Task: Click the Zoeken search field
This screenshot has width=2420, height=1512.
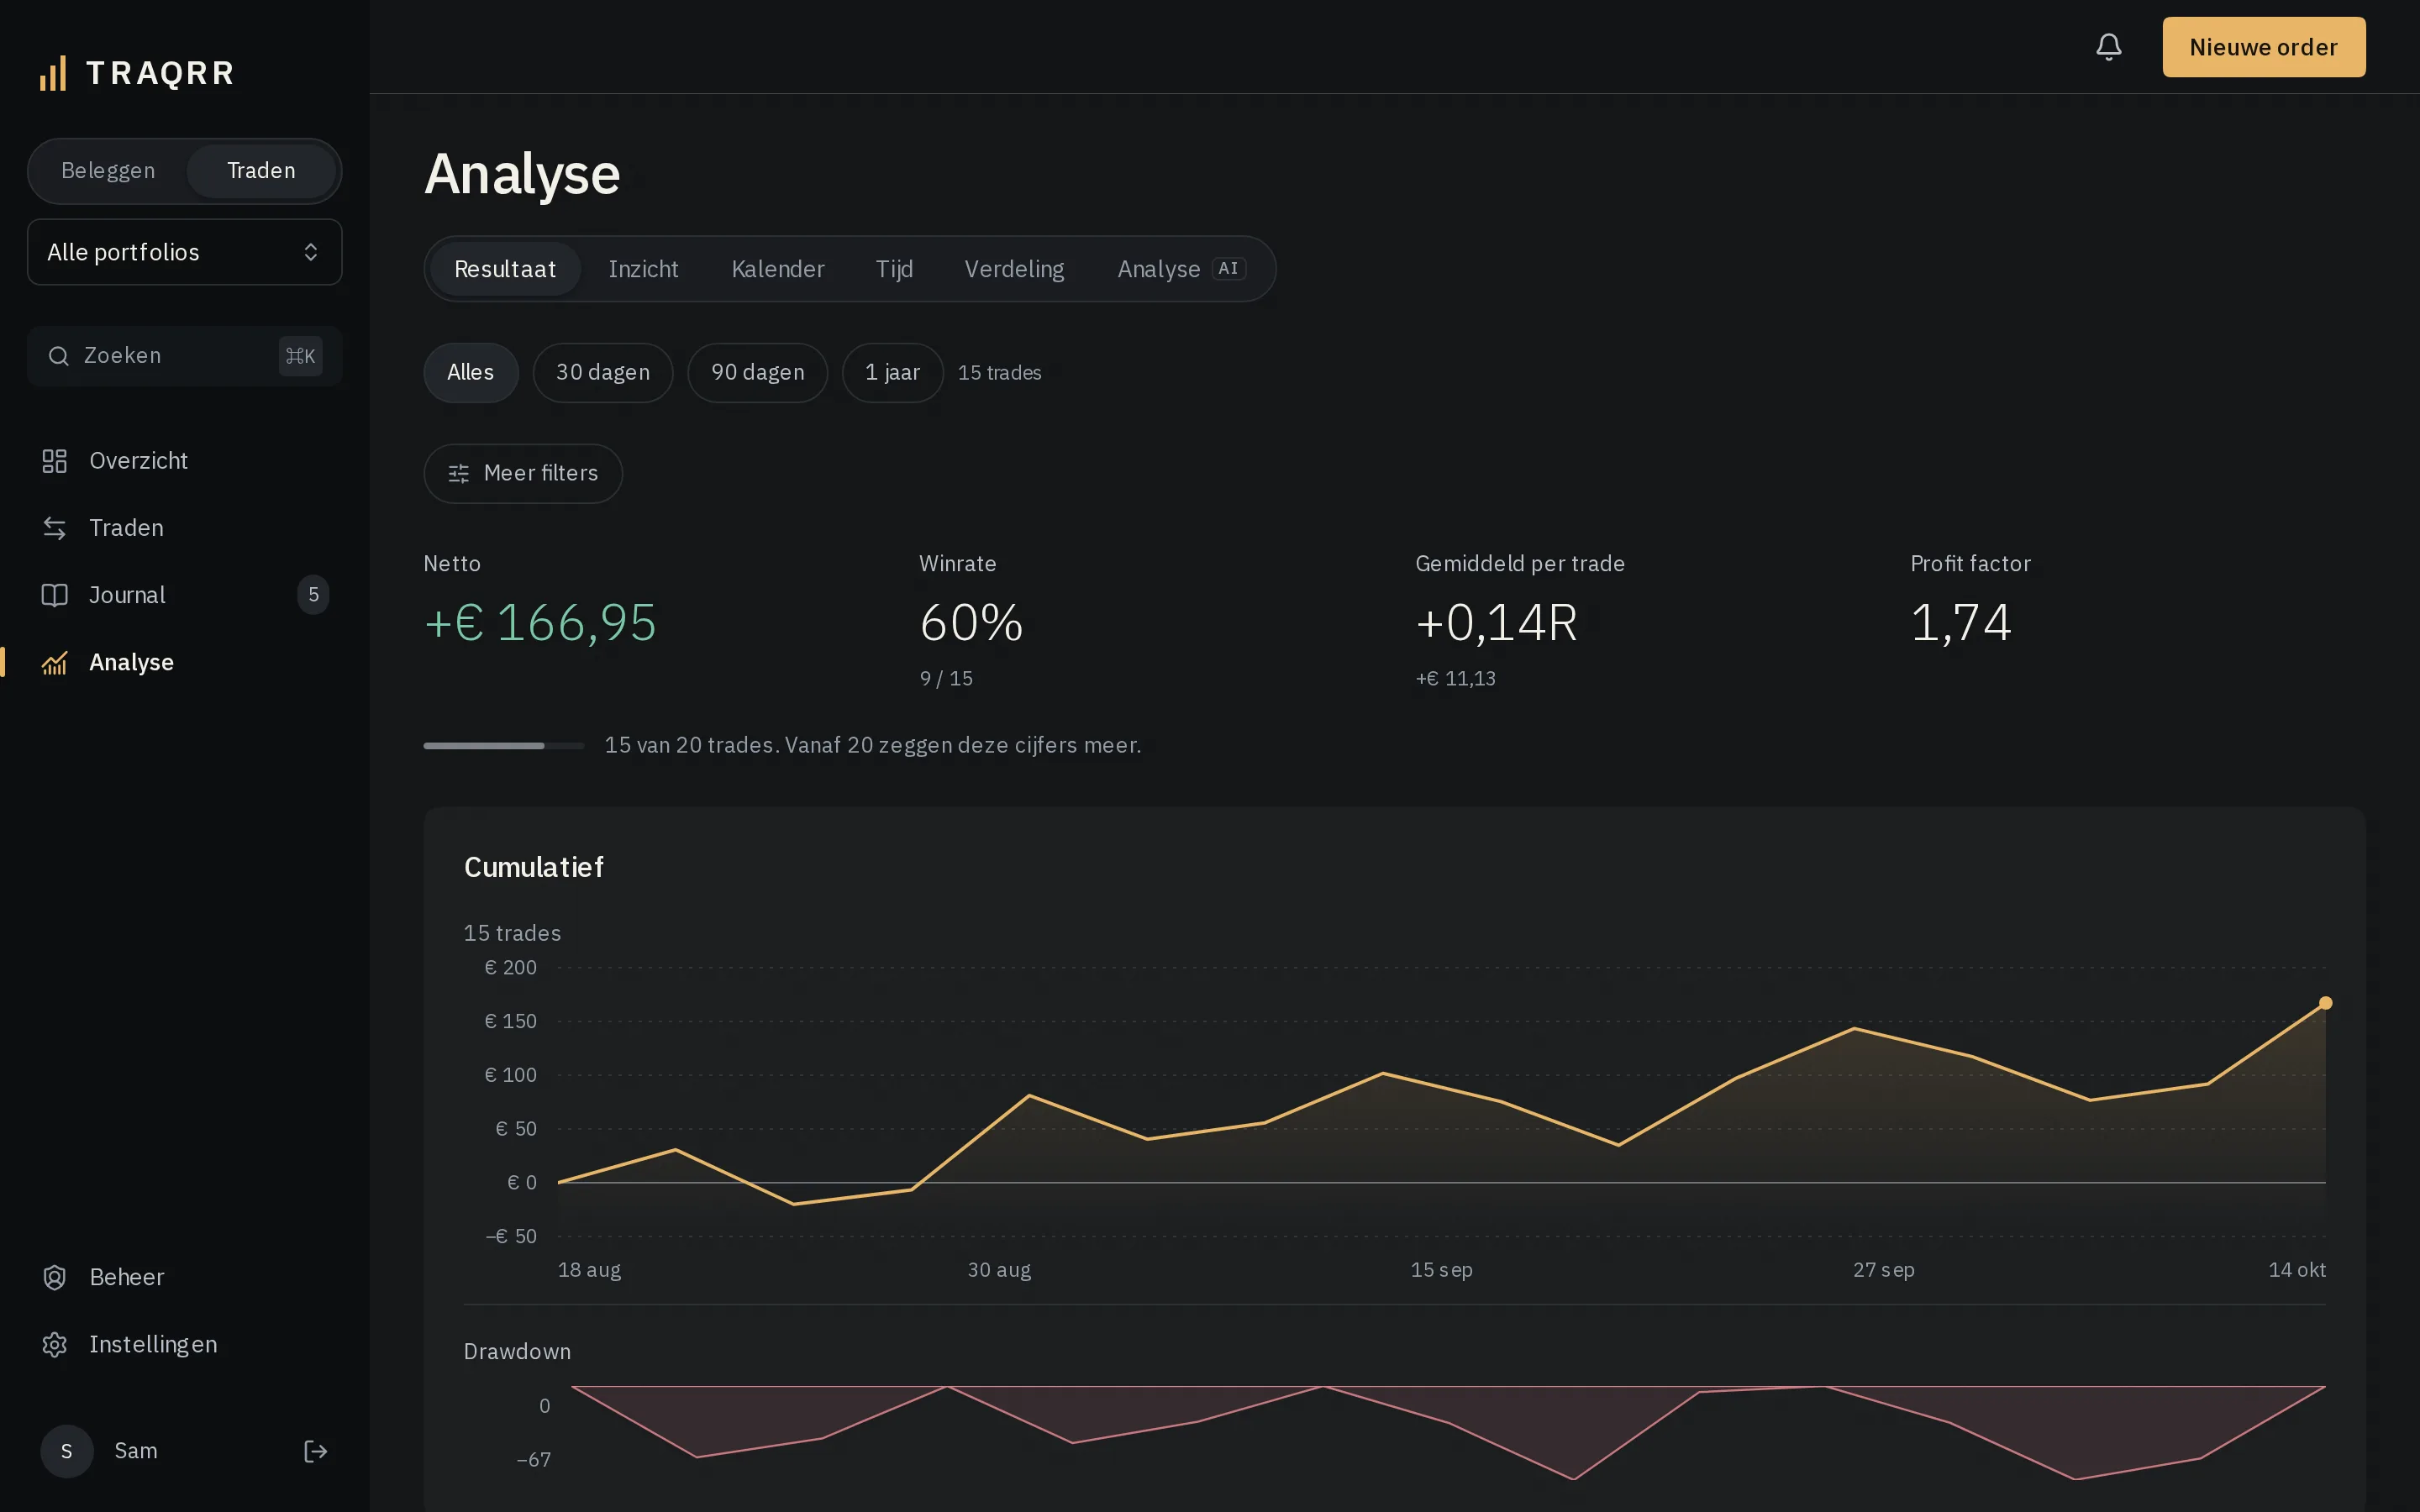Action: pyautogui.click(x=185, y=356)
